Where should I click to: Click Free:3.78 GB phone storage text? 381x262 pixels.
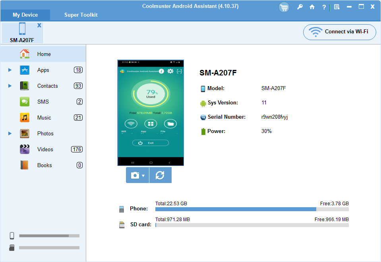(335, 204)
